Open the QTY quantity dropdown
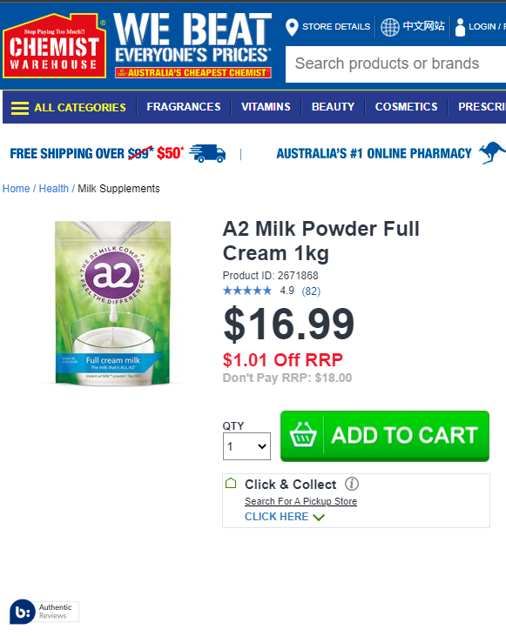The image size is (506, 636). click(x=246, y=446)
